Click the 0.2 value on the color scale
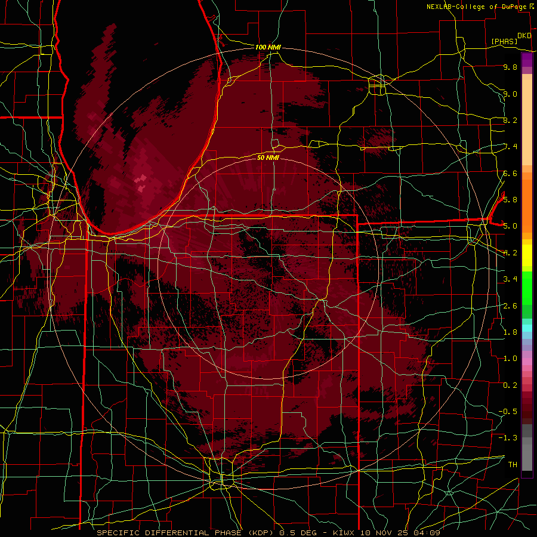Viewport: 537px width, 537px height. (x=510, y=385)
